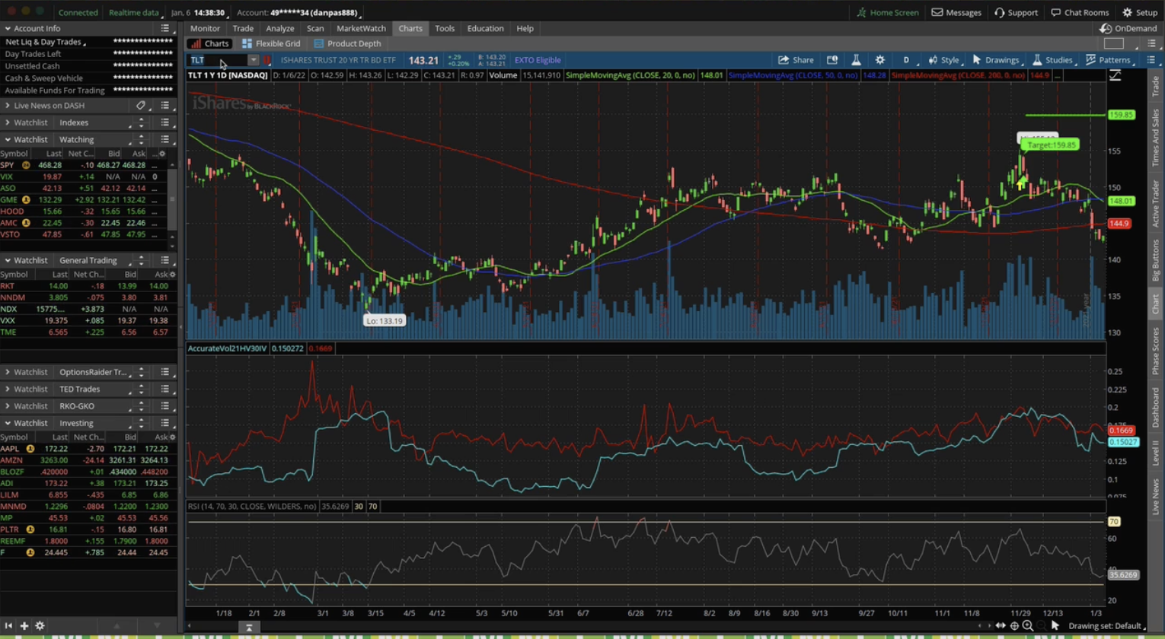The height and width of the screenshot is (639, 1165).
Task: Open the Dashboard side tab
Action: (1156, 409)
